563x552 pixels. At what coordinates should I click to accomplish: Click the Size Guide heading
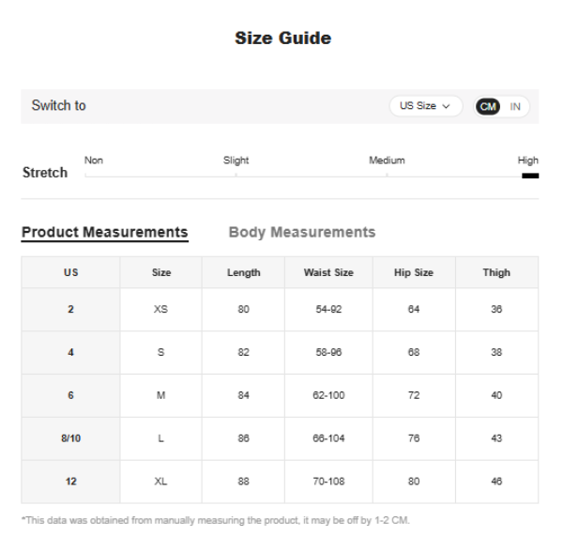click(282, 38)
